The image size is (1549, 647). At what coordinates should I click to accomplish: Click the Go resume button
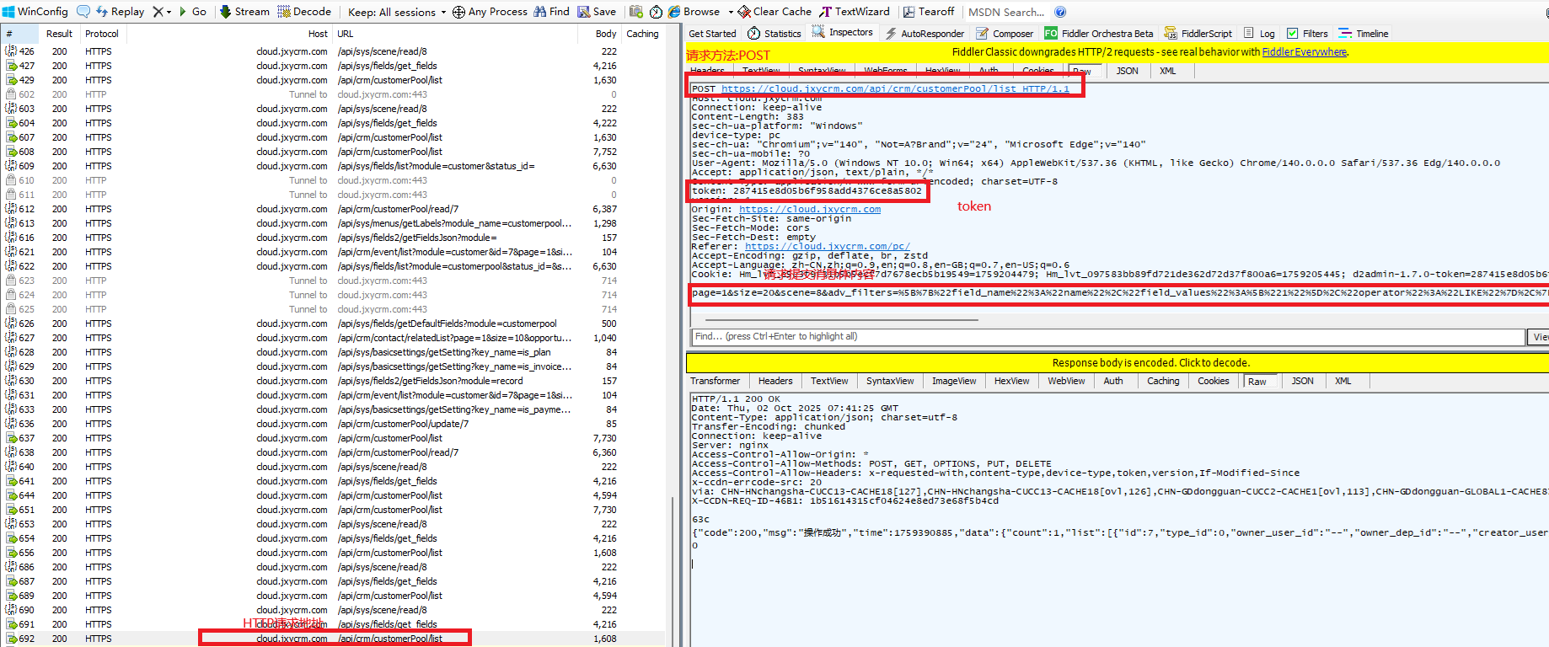[192, 11]
